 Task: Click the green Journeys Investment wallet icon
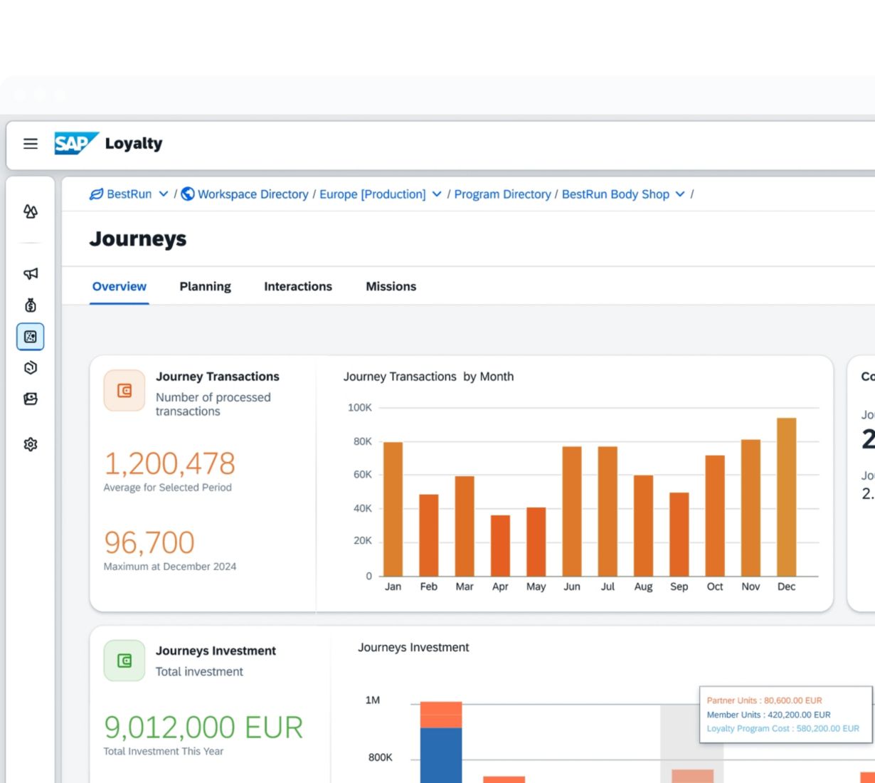[x=124, y=661]
